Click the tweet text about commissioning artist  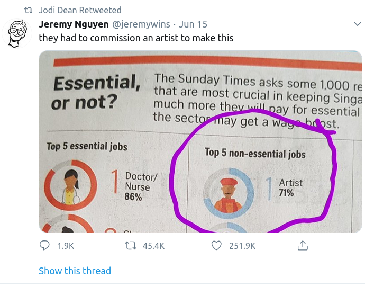(x=136, y=38)
